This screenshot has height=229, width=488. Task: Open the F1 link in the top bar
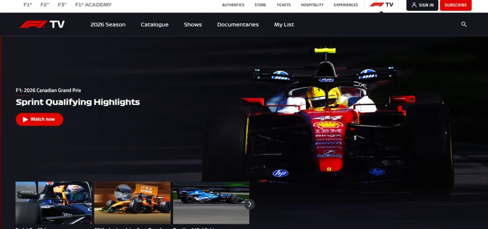[x=28, y=5]
